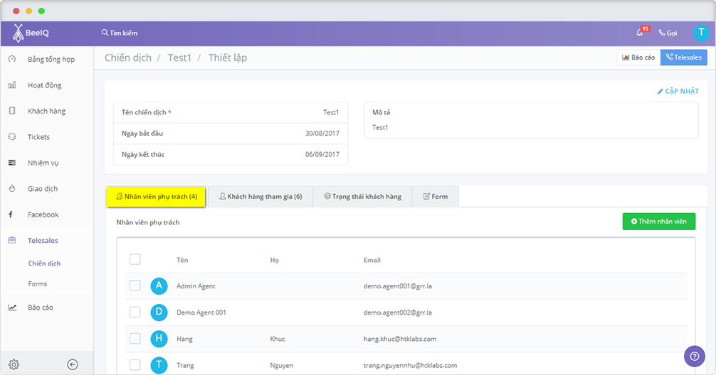Open the Báo cáo button in header

[638, 58]
